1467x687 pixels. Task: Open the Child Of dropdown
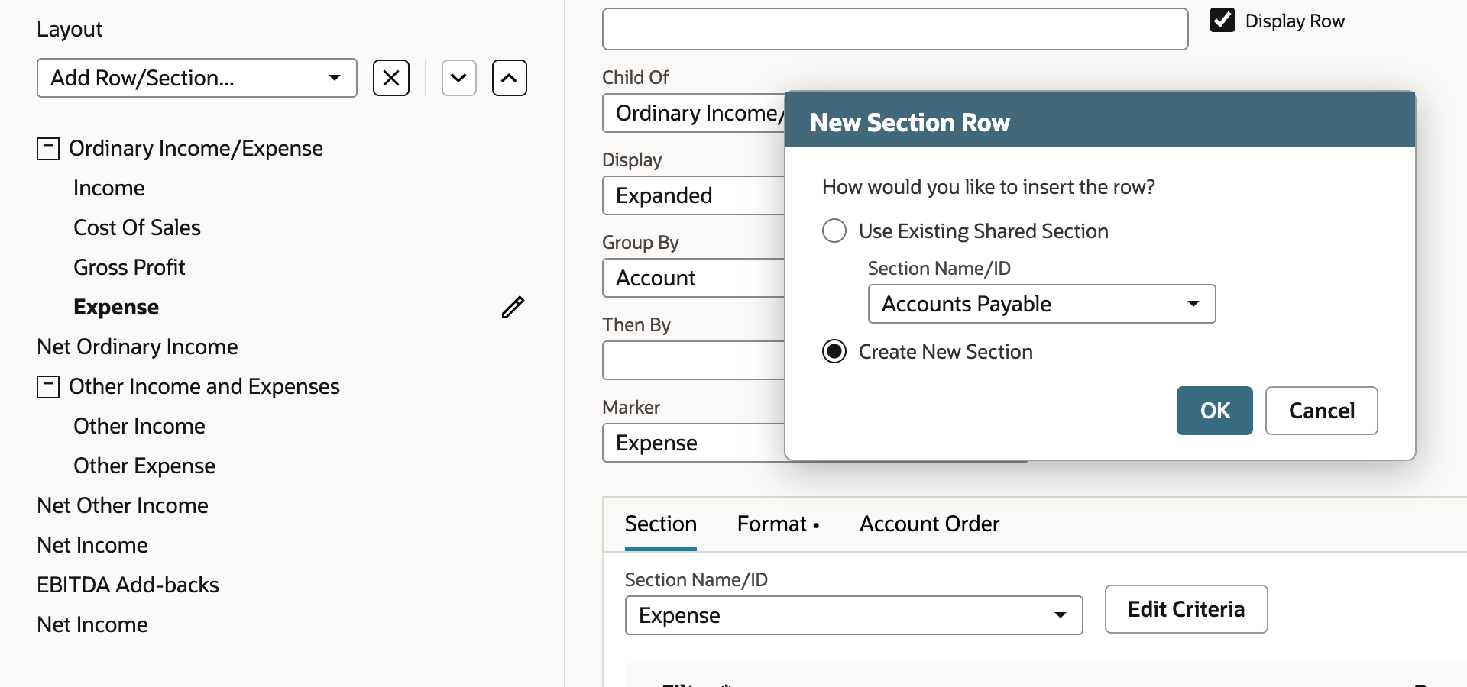pyautogui.click(x=694, y=113)
